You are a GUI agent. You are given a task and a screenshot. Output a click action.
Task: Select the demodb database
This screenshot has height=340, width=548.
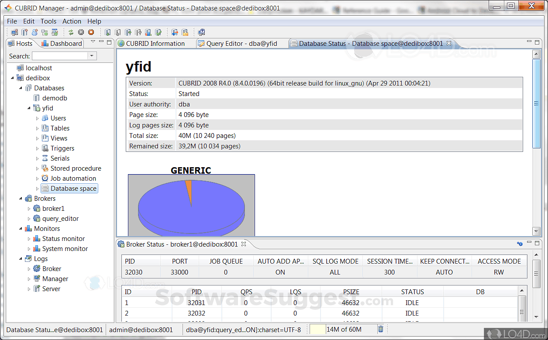pyautogui.click(x=55, y=98)
